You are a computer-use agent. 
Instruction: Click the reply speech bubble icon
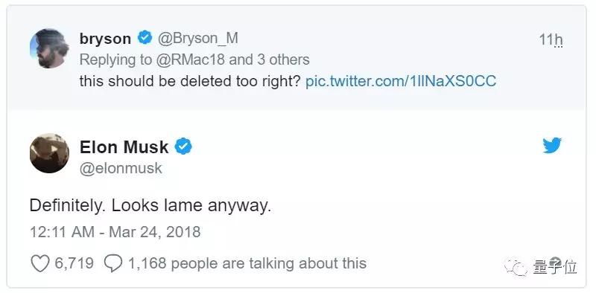(113, 263)
